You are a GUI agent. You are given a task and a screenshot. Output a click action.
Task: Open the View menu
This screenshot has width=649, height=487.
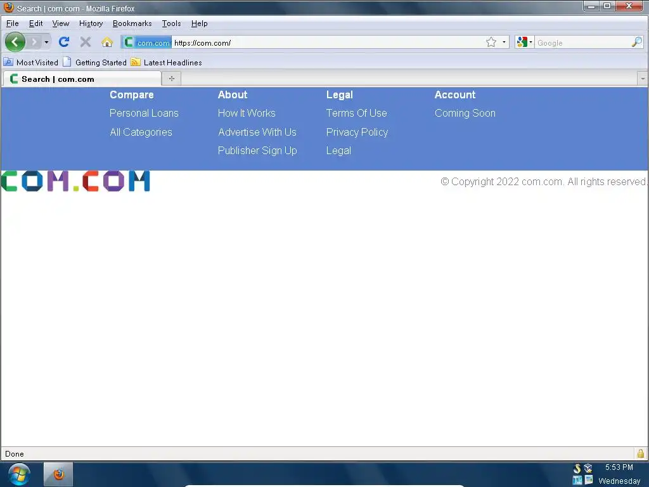tap(60, 23)
